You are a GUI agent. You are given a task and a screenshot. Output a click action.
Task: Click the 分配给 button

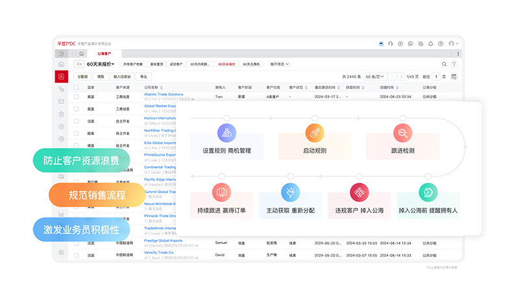pos(82,77)
